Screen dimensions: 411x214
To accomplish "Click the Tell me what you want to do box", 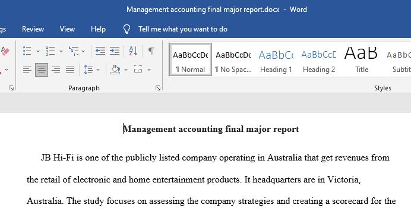I will click(x=183, y=29).
